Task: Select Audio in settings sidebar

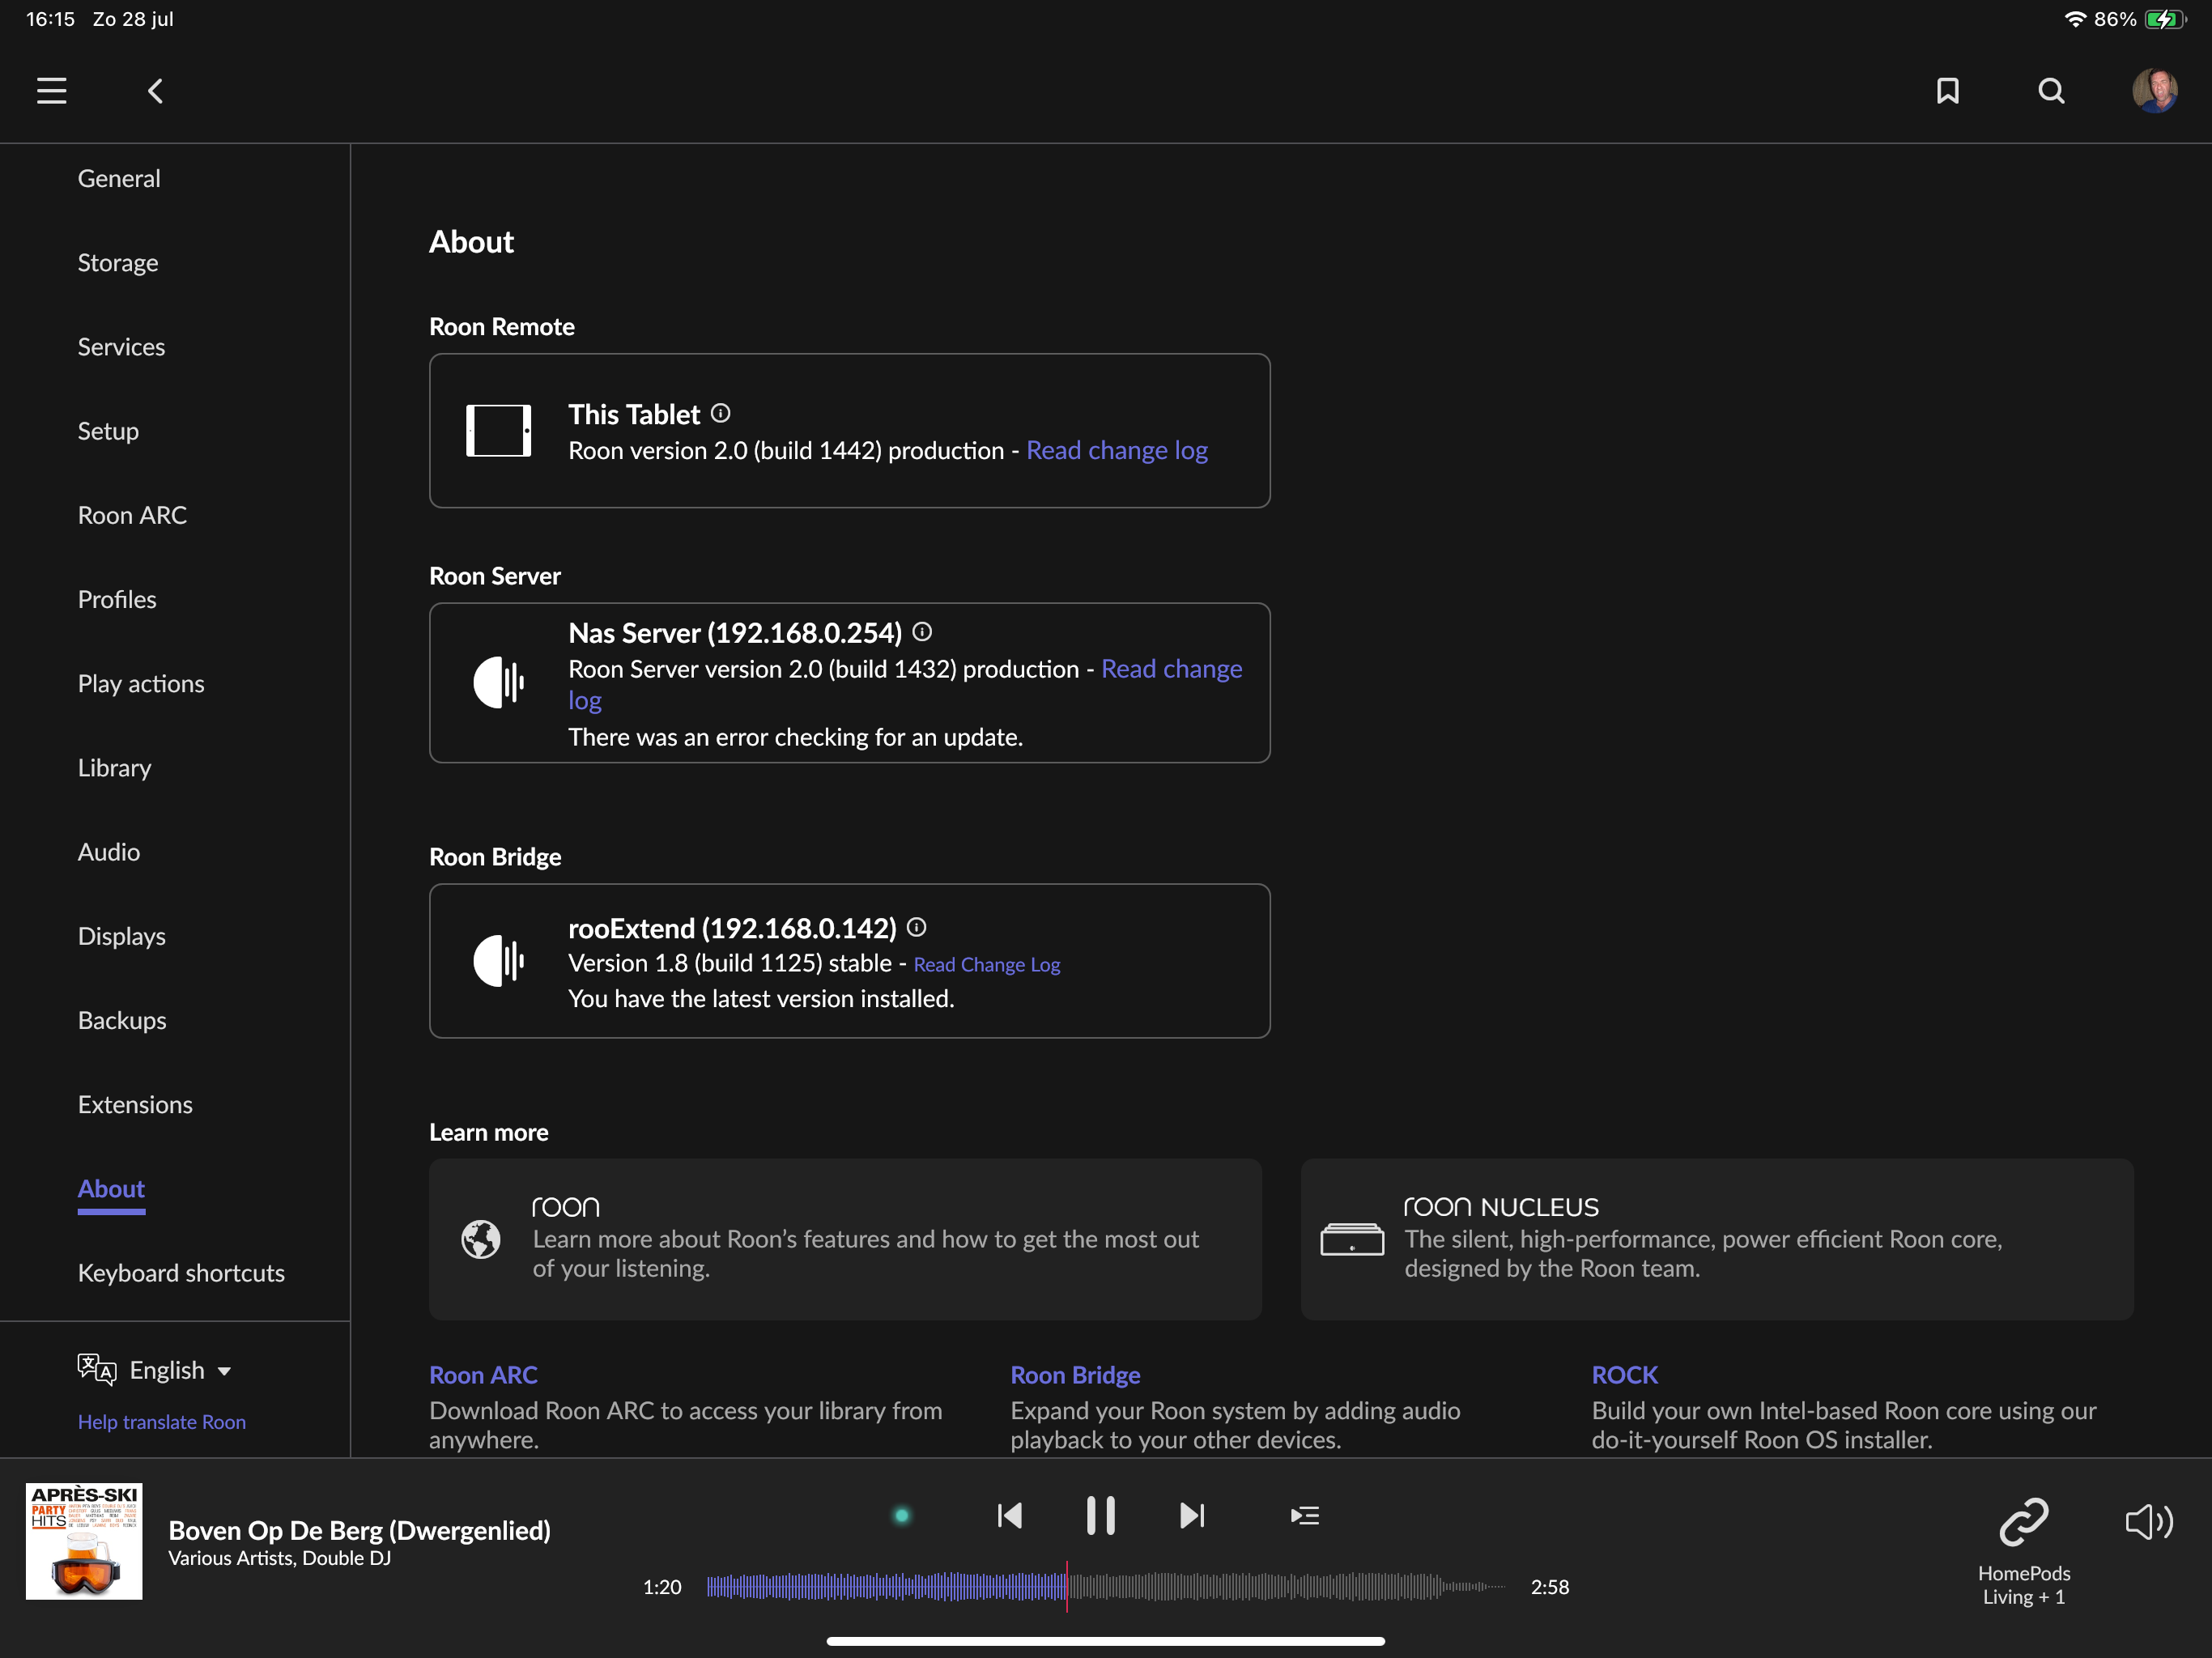Action: 109,852
